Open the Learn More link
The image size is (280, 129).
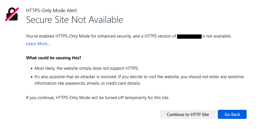38,44
